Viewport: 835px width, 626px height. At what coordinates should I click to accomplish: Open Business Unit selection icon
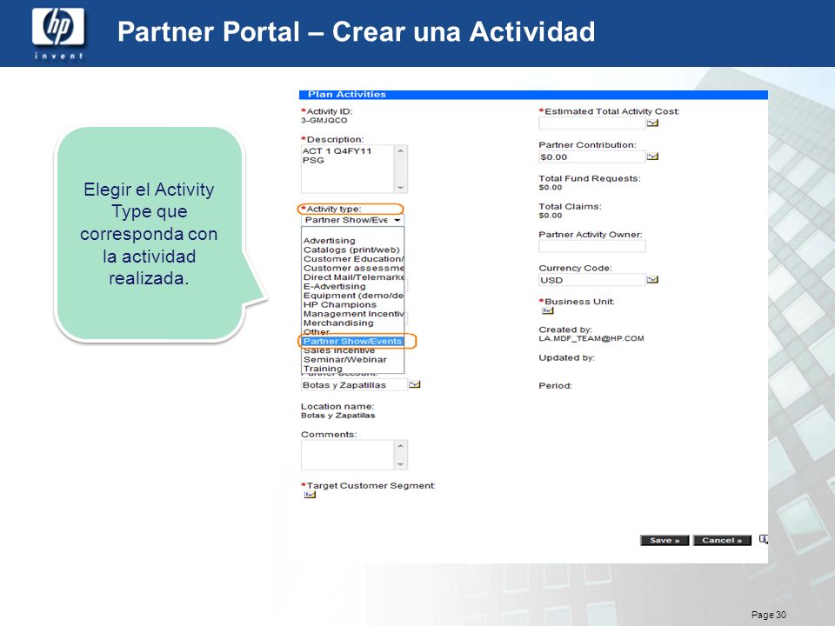pos(547,310)
